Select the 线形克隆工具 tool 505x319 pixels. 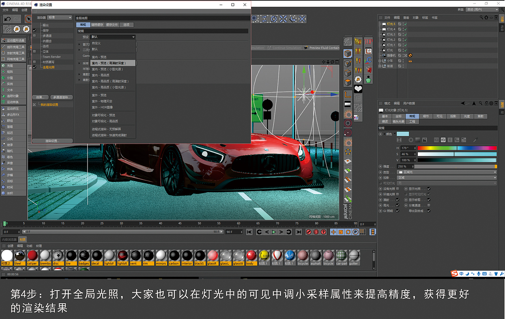point(13,47)
